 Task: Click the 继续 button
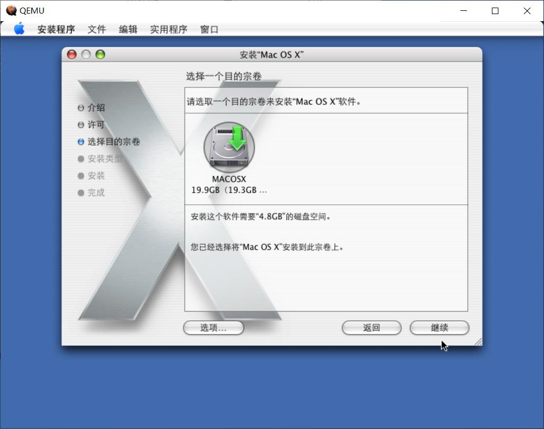coord(439,327)
